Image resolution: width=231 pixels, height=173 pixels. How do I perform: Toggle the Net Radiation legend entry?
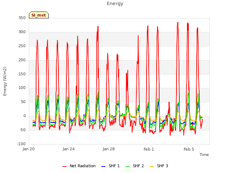(79, 166)
